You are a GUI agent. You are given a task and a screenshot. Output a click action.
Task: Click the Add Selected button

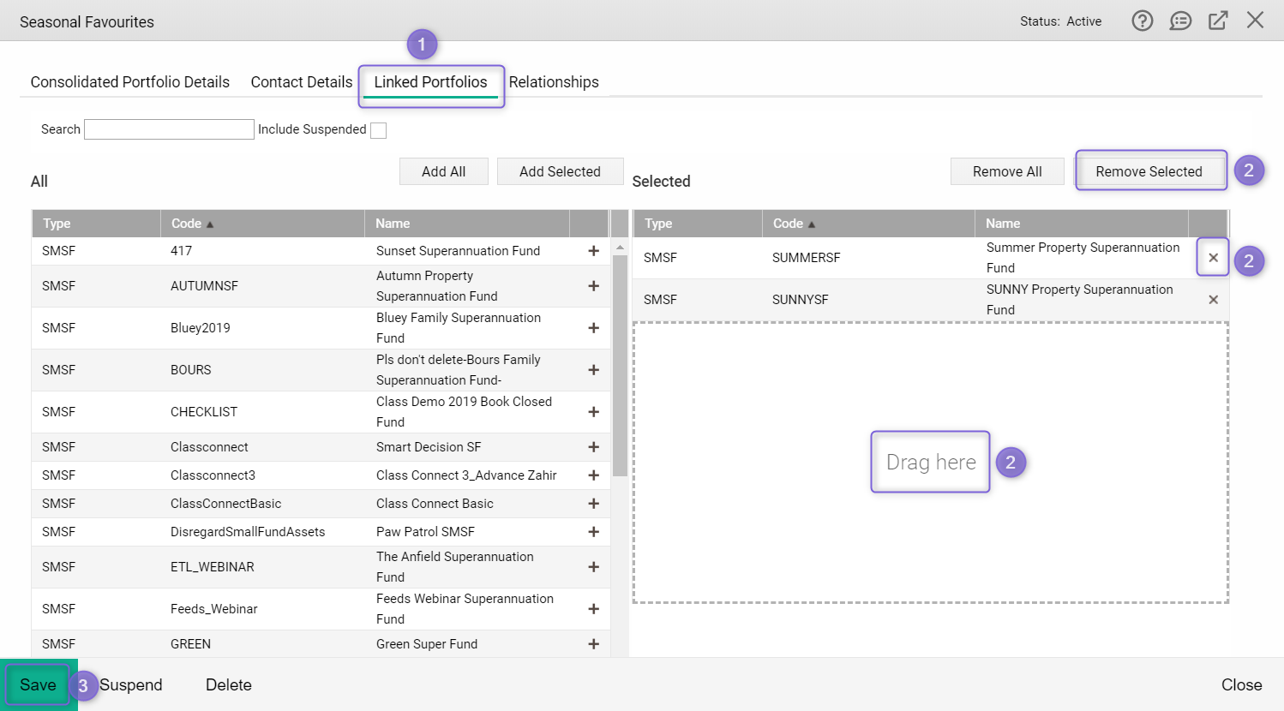tap(560, 171)
